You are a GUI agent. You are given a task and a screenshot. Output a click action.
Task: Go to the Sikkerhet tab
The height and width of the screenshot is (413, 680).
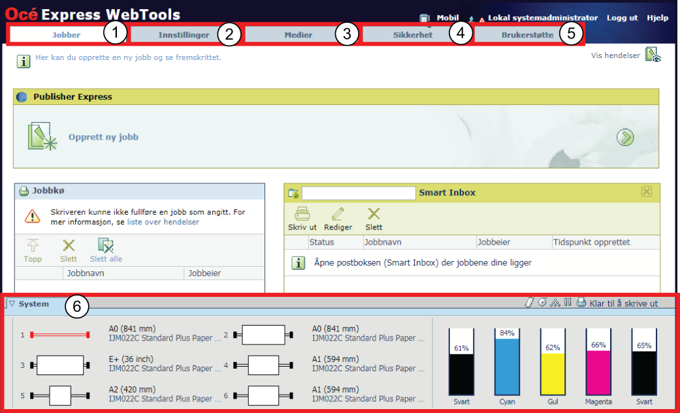pos(412,35)
